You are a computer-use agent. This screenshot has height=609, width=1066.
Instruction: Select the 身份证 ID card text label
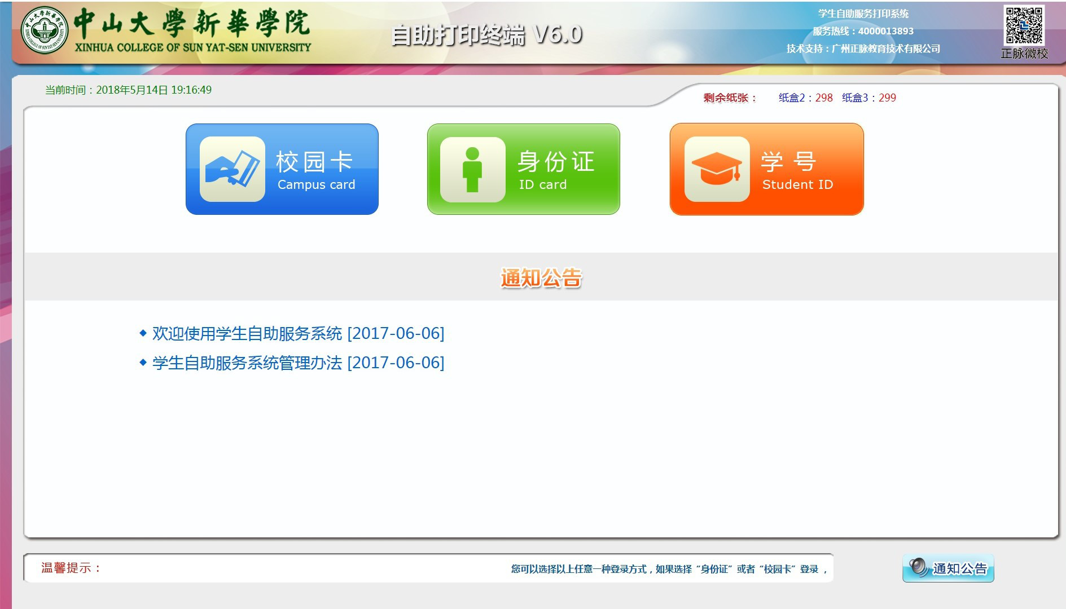pos(555,170)
